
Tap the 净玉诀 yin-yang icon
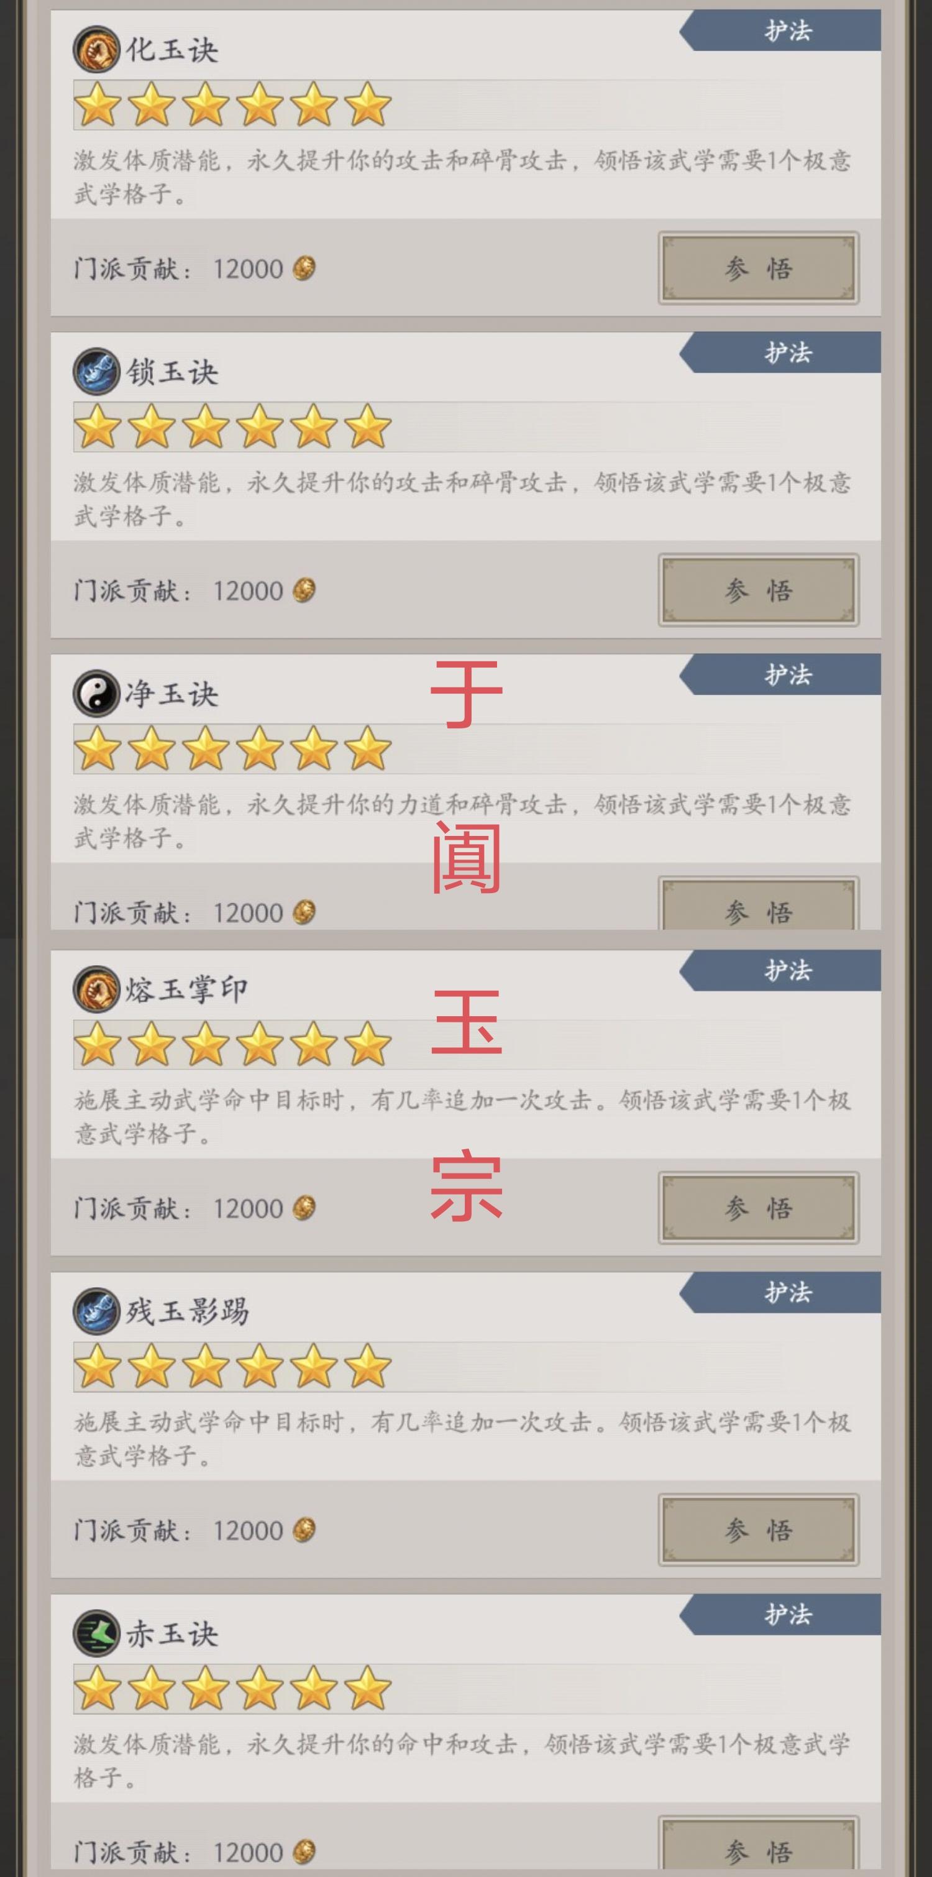(96, 693)
